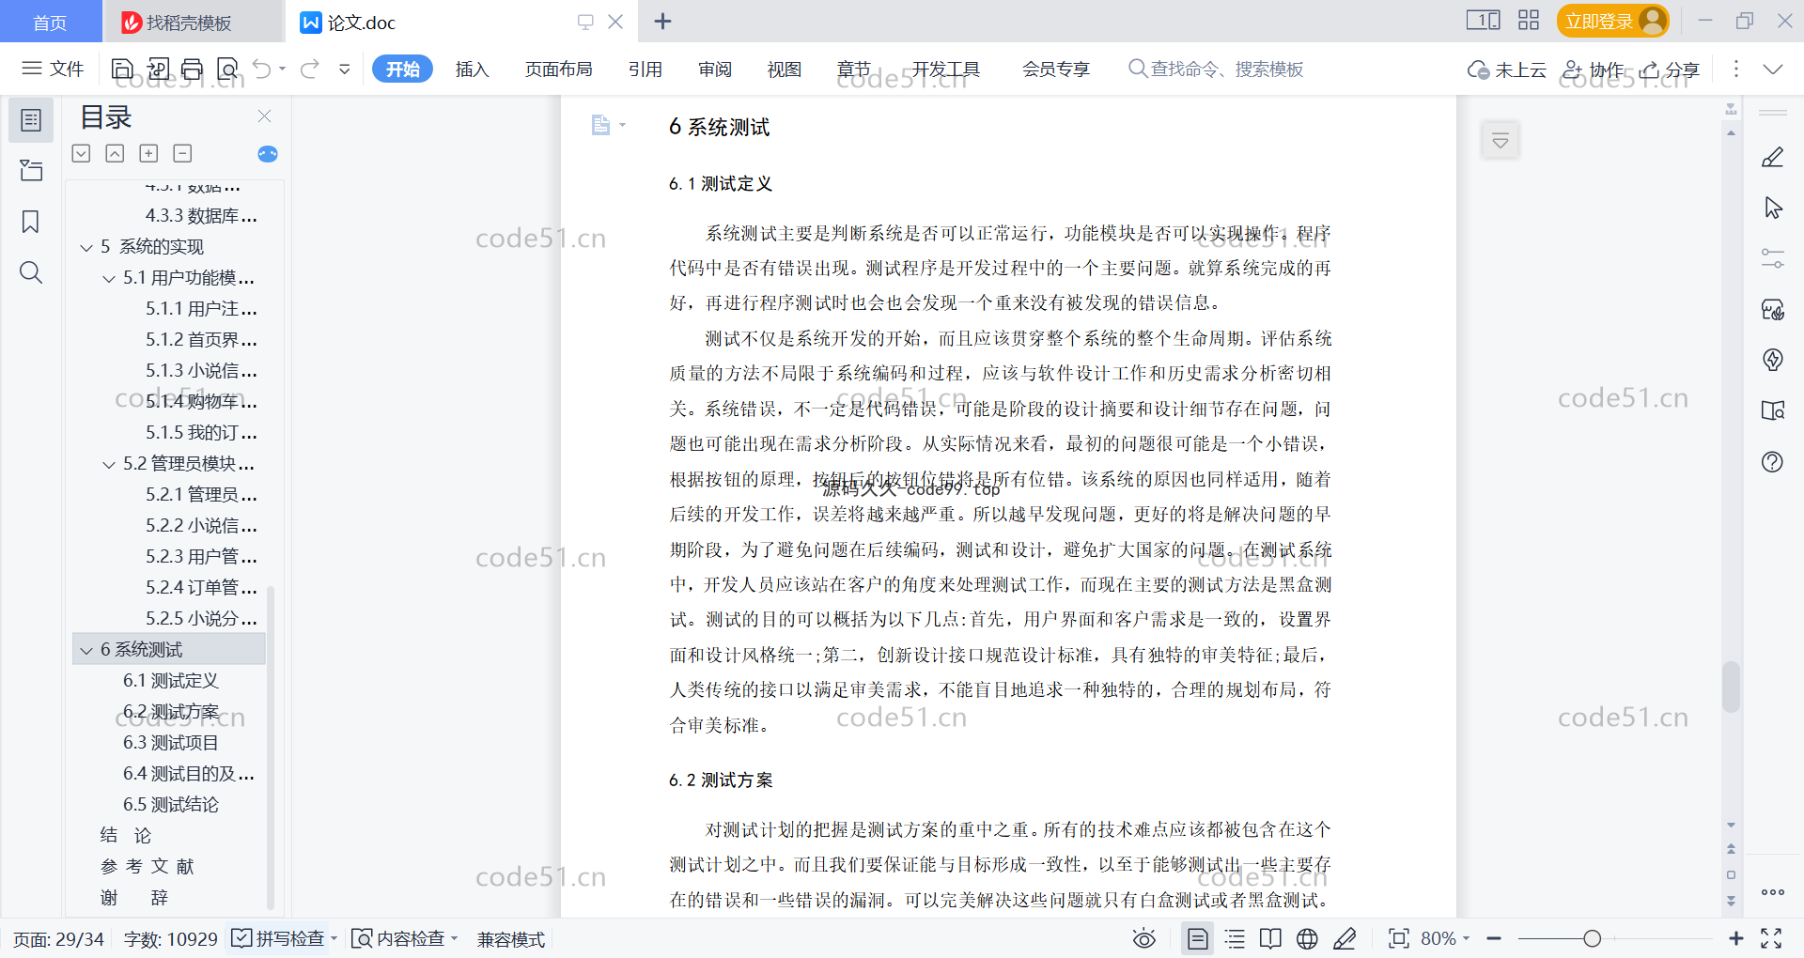The height and width of the screenshot is (958, 1804).
Task: Switch to web layout globe icon
Action: (1307, 939)
